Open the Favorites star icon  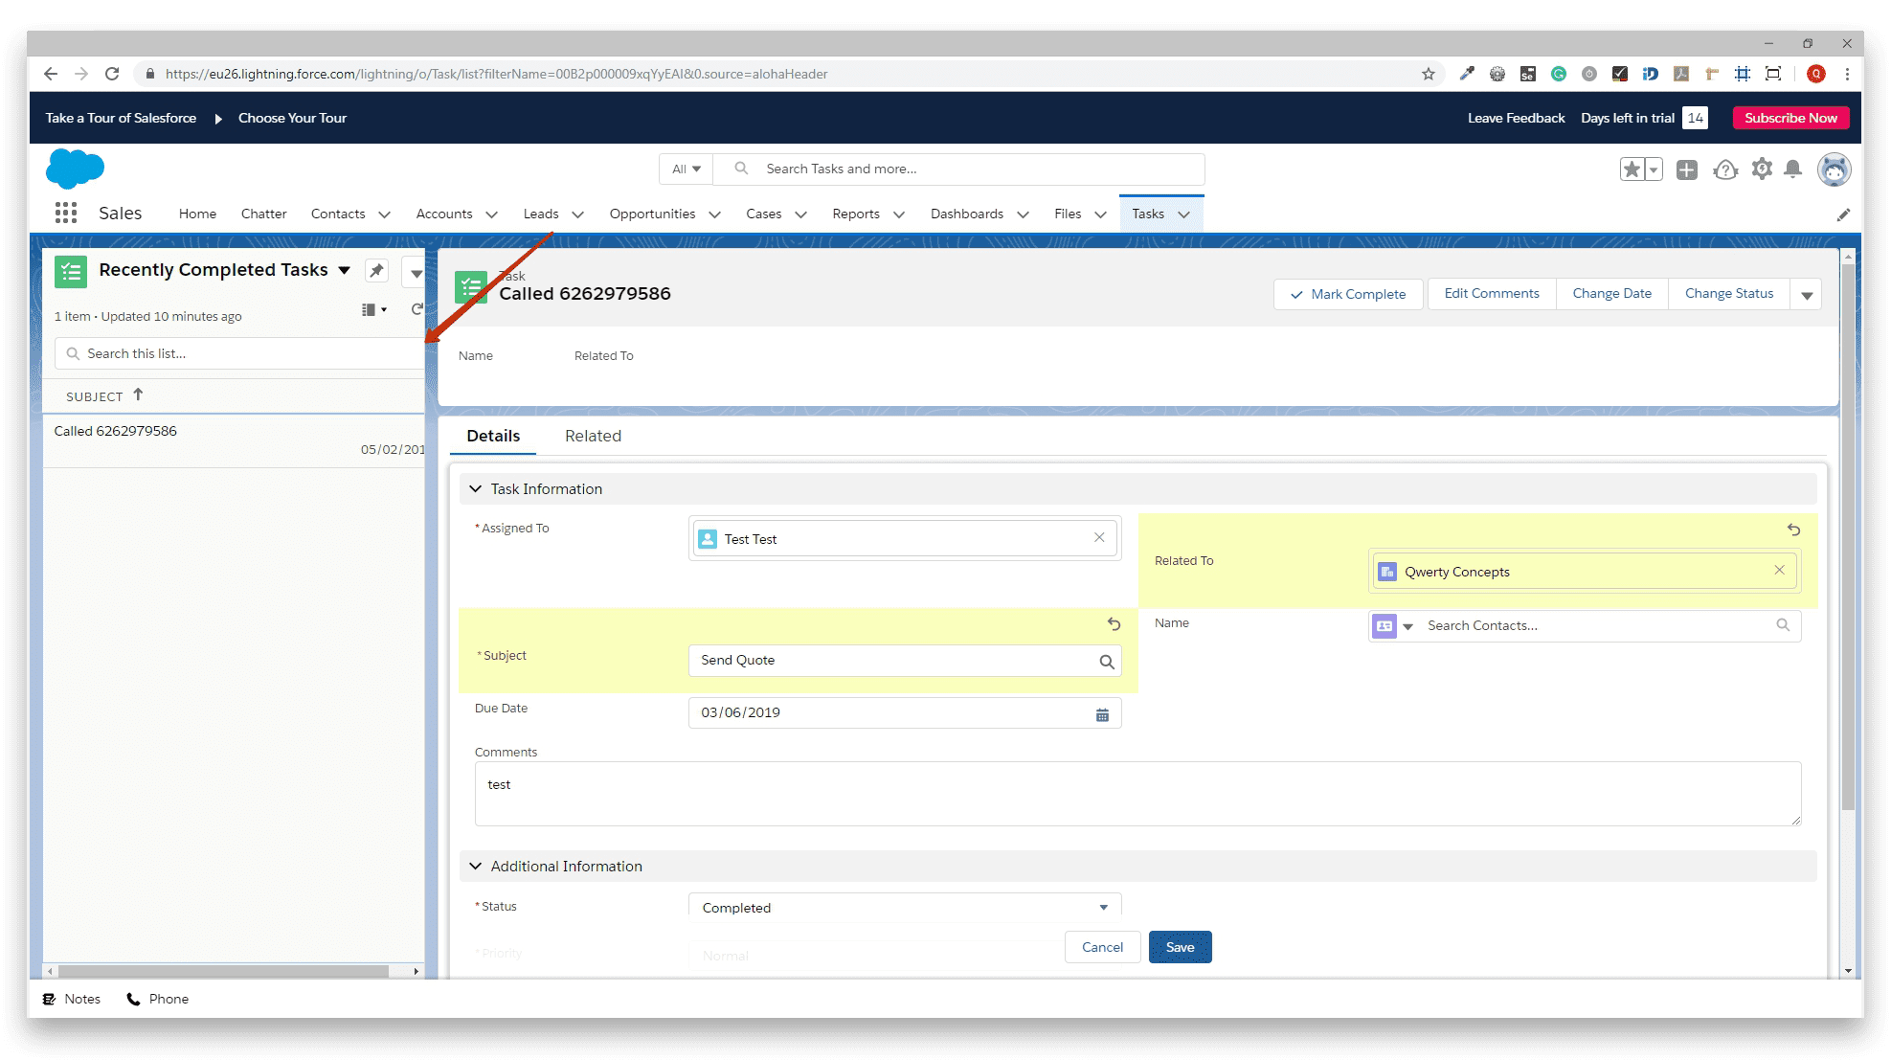tap(1632, 169)
